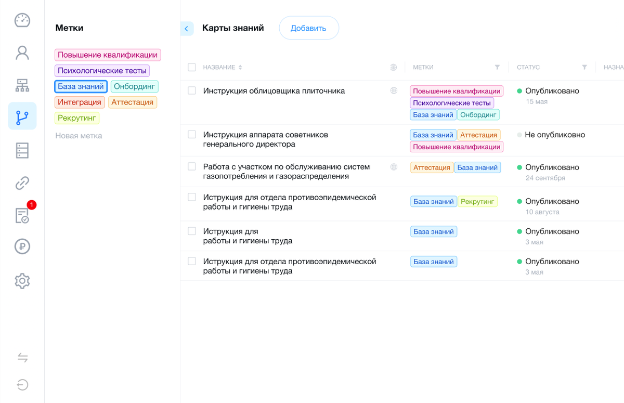This screenshot has height=403, width=624.
Task: Click the 10 августа date
Action: click(542, 212)
